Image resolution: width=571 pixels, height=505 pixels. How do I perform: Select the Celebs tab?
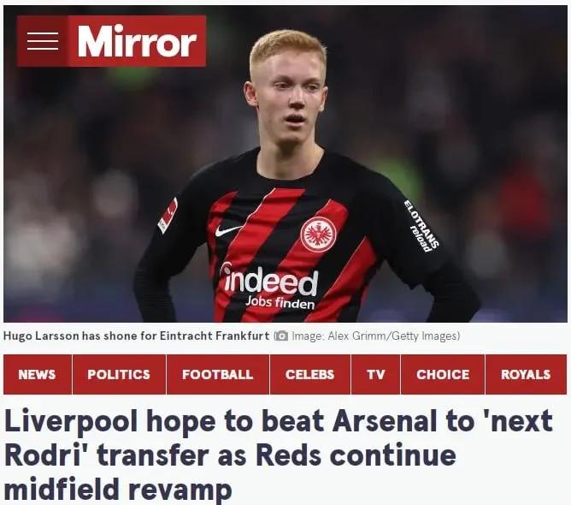click(x=310, y=374)
